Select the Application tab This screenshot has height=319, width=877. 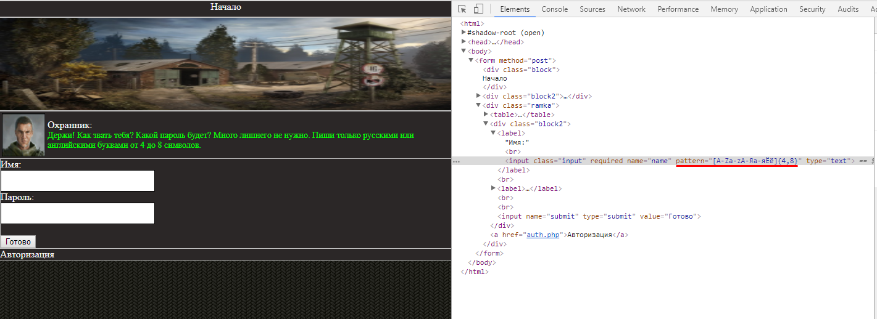768,9
